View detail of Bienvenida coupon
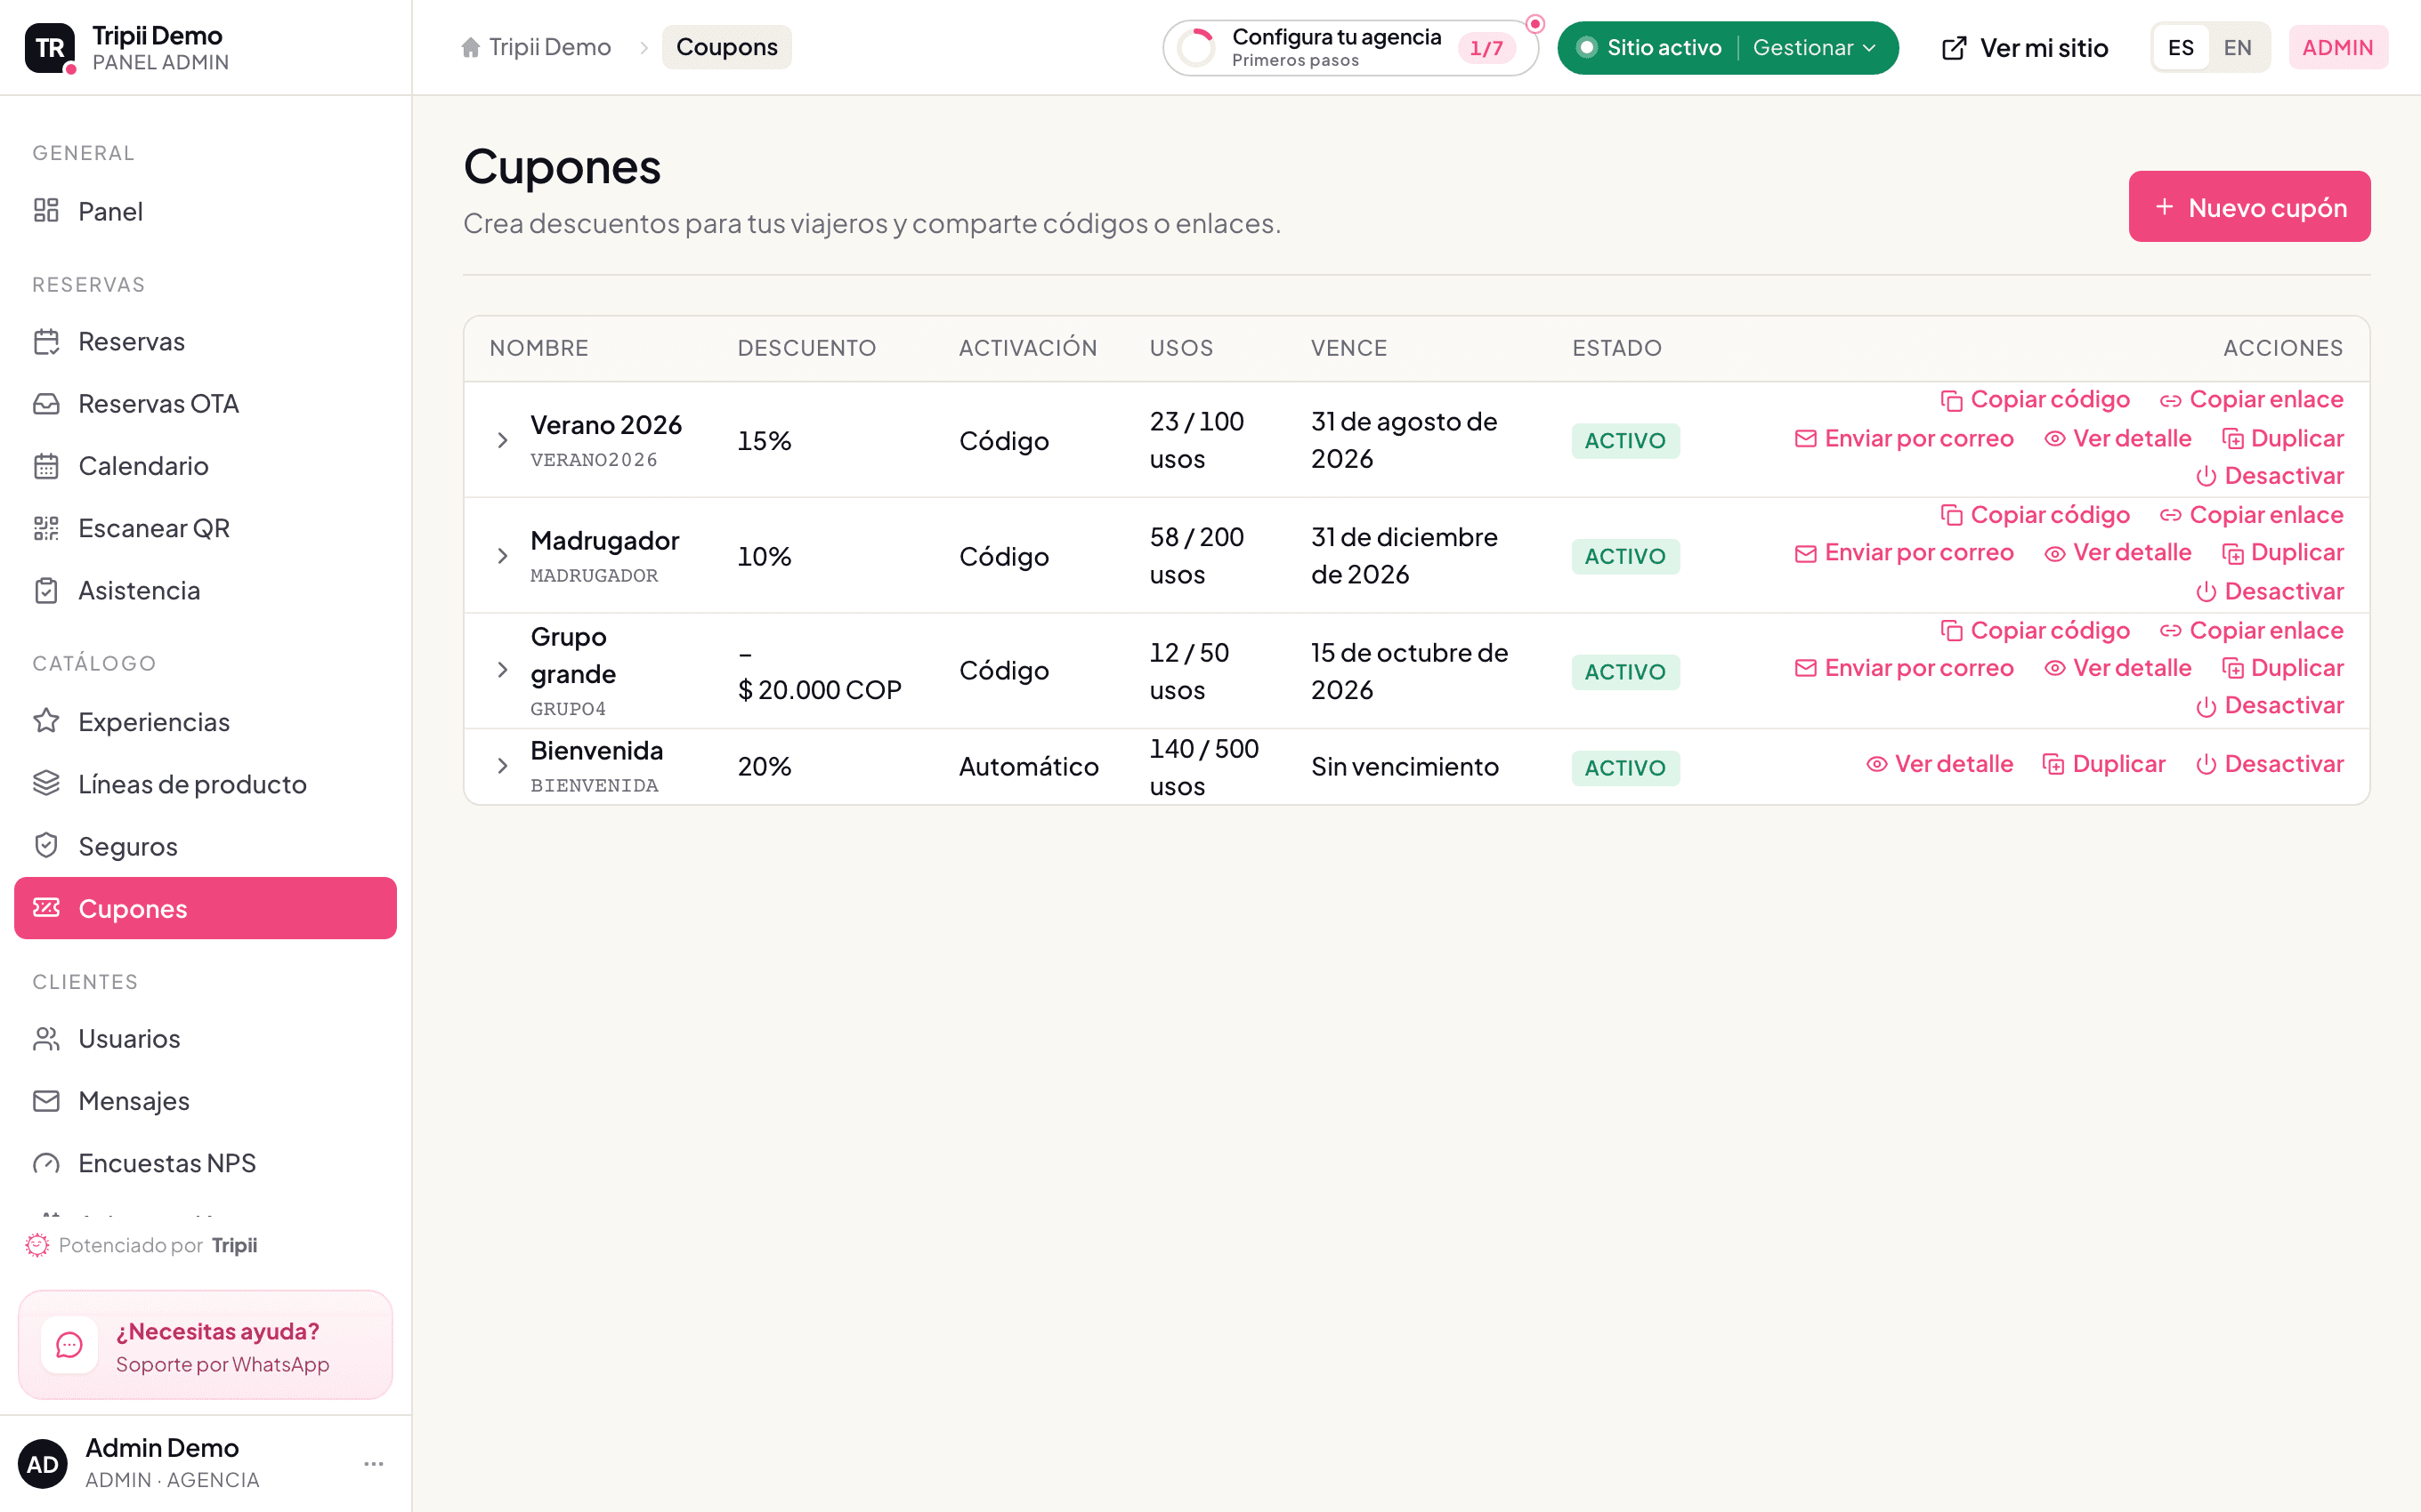 click(x=1939, y=764)
